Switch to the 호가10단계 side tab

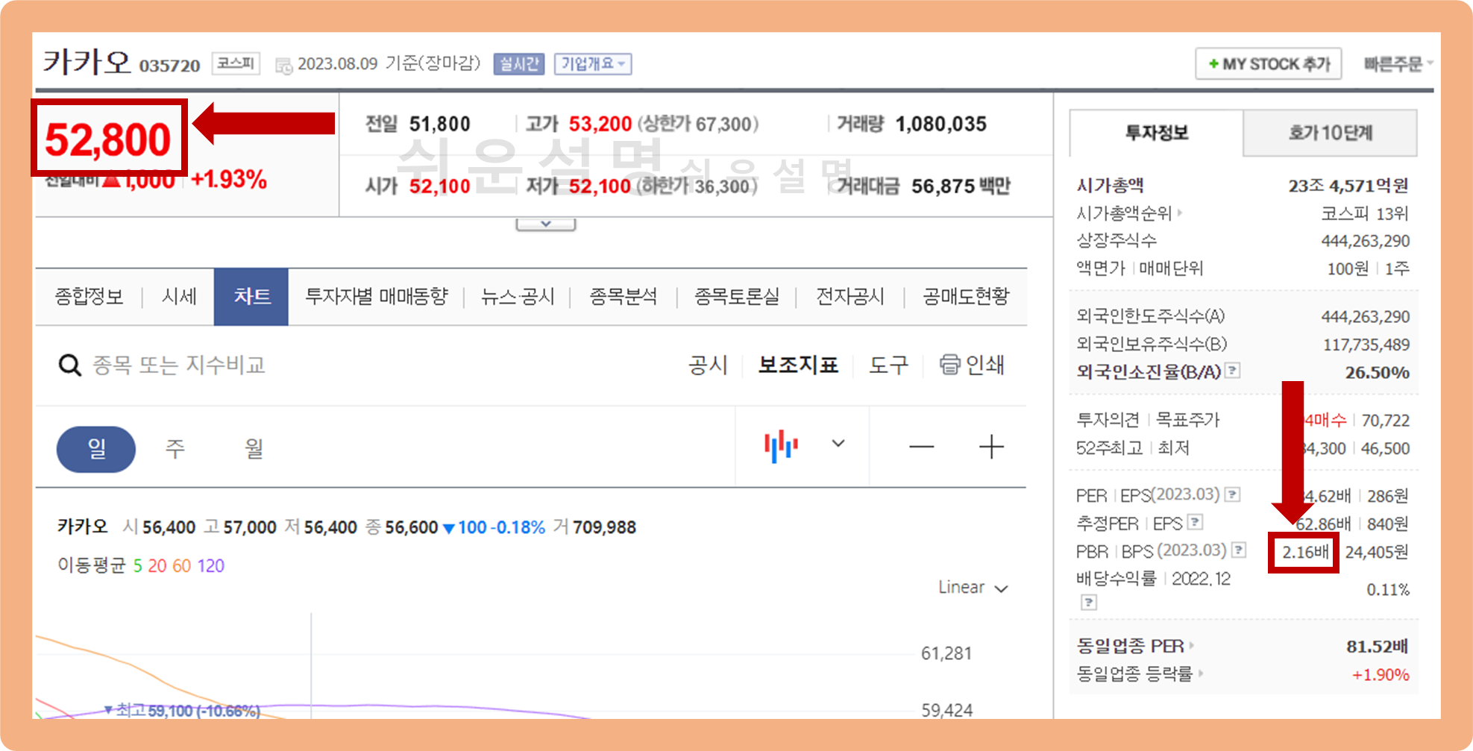click(1331, 133)
